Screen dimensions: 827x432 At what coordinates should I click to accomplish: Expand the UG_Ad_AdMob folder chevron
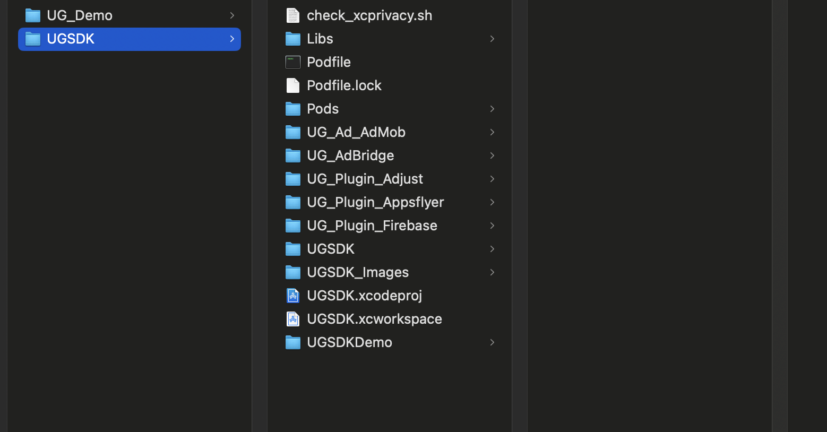coord(492,132)
